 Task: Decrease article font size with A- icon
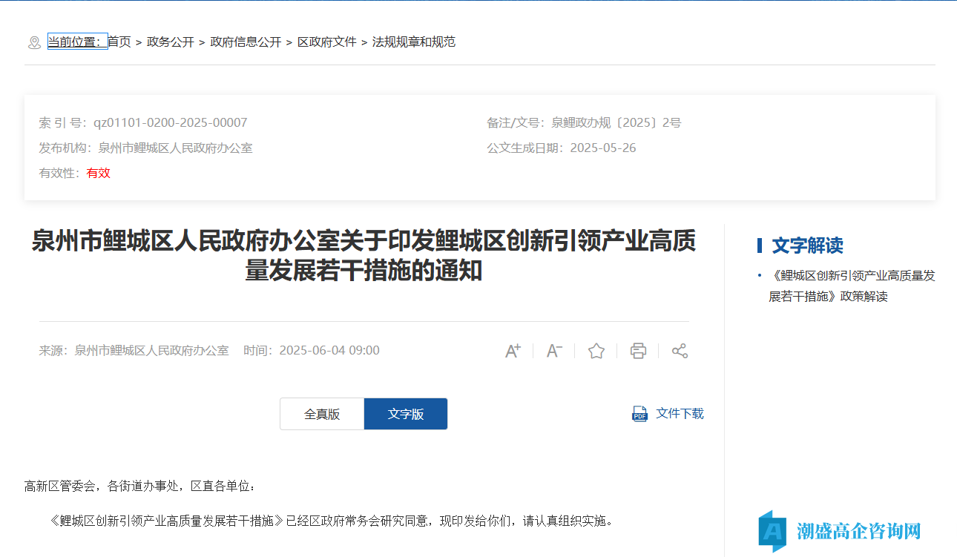(x=554, y=351)
